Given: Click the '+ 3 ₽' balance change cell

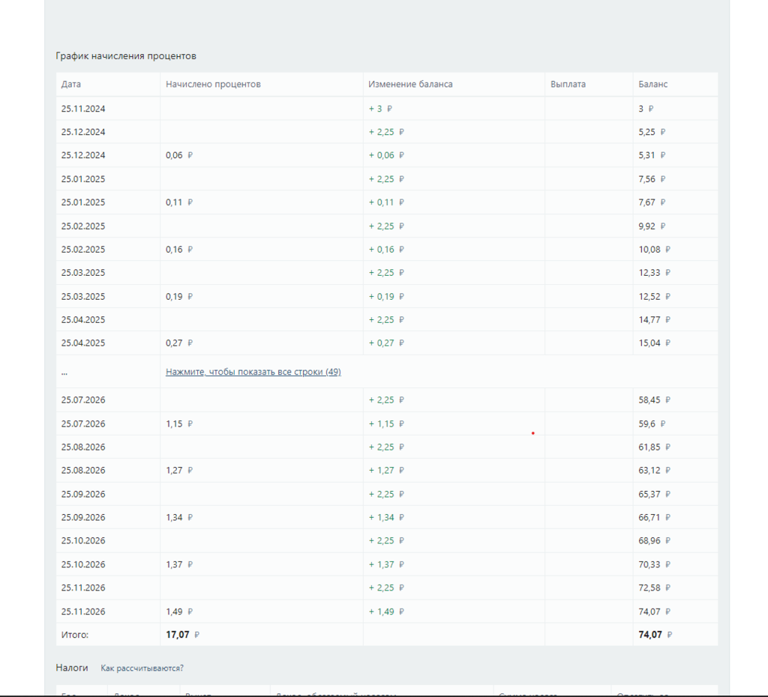Looking at the screenshot, I should (380, 109).
